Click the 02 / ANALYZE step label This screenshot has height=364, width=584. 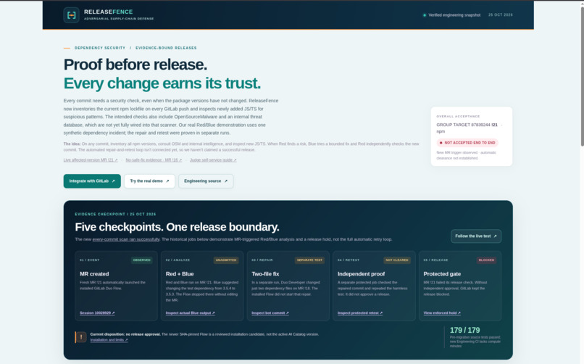pos(178,260)
